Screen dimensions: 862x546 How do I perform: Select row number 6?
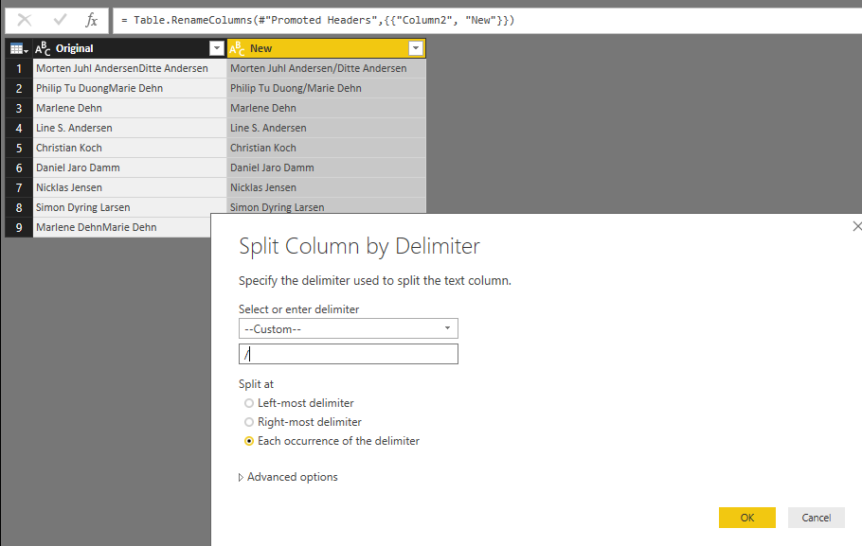pos(19,167)
